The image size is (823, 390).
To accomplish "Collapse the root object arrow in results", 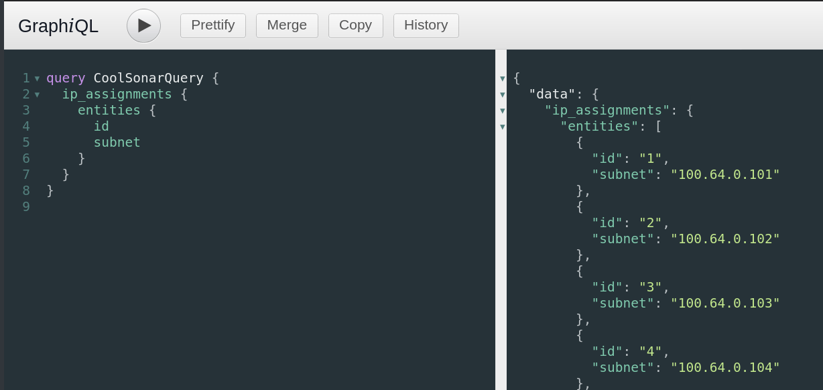I will pyautogui.click(x=503, y=78).
